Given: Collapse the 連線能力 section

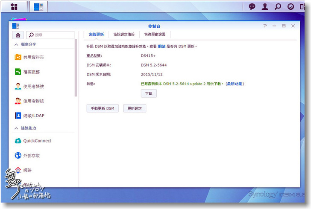Looking at the screenshot, I should tap(16, 128).
